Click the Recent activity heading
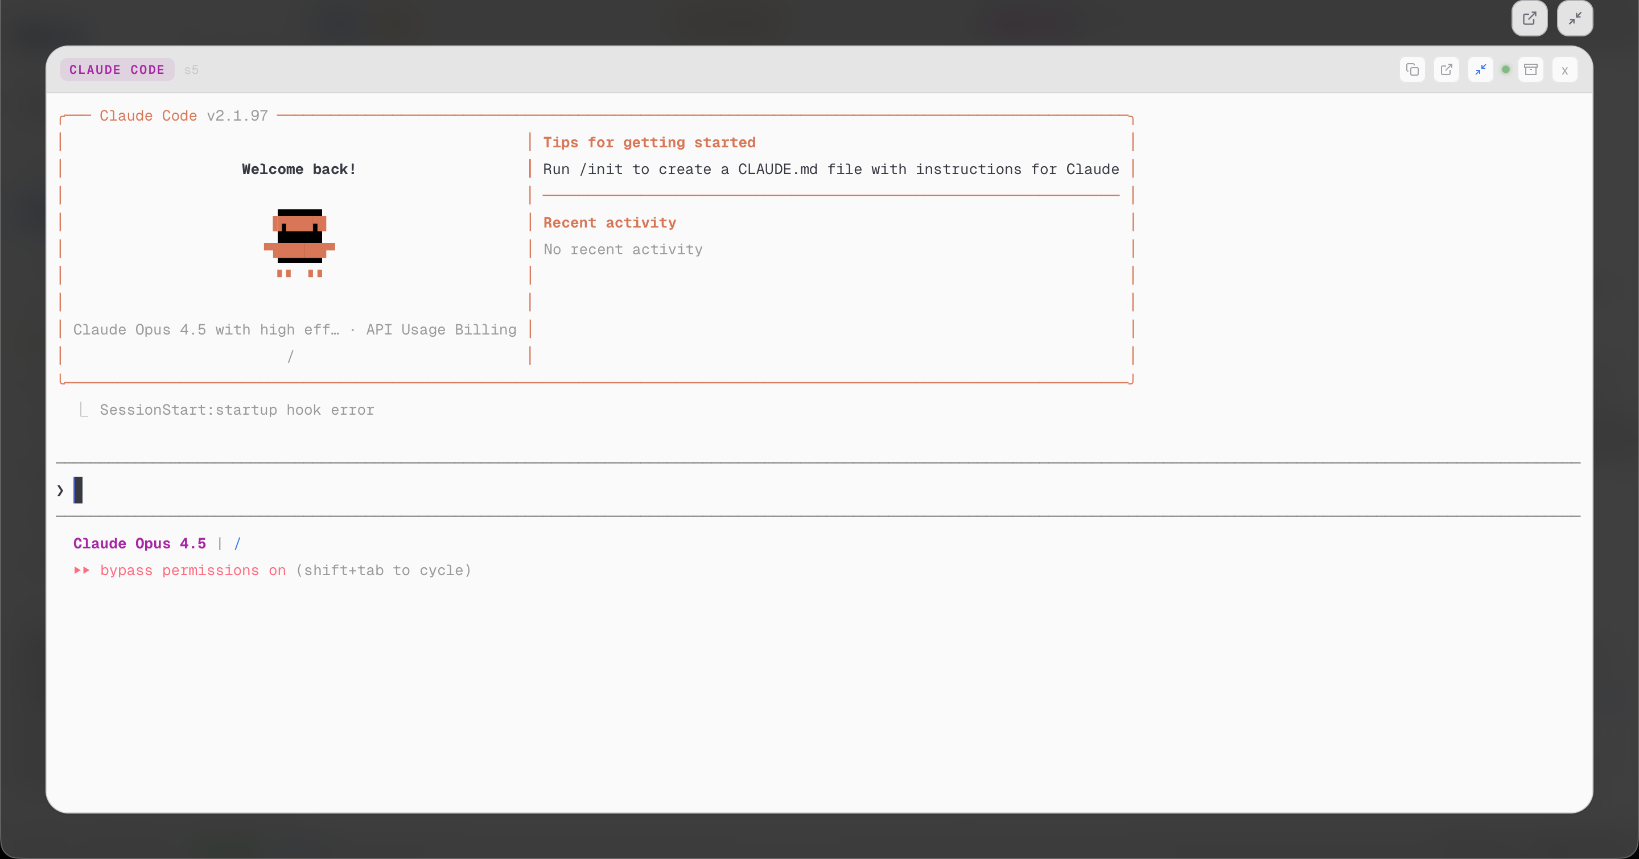 tap(609, 222)
